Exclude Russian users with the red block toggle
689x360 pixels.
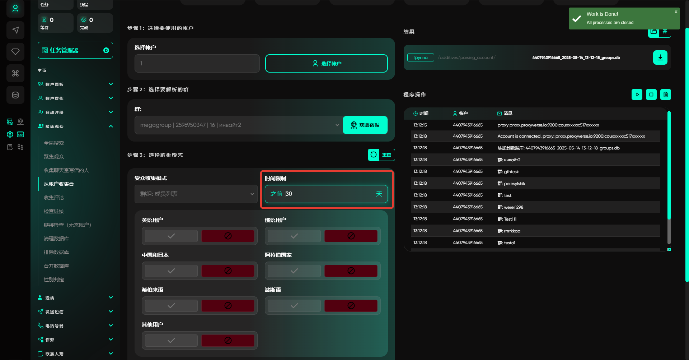[351, 236]
